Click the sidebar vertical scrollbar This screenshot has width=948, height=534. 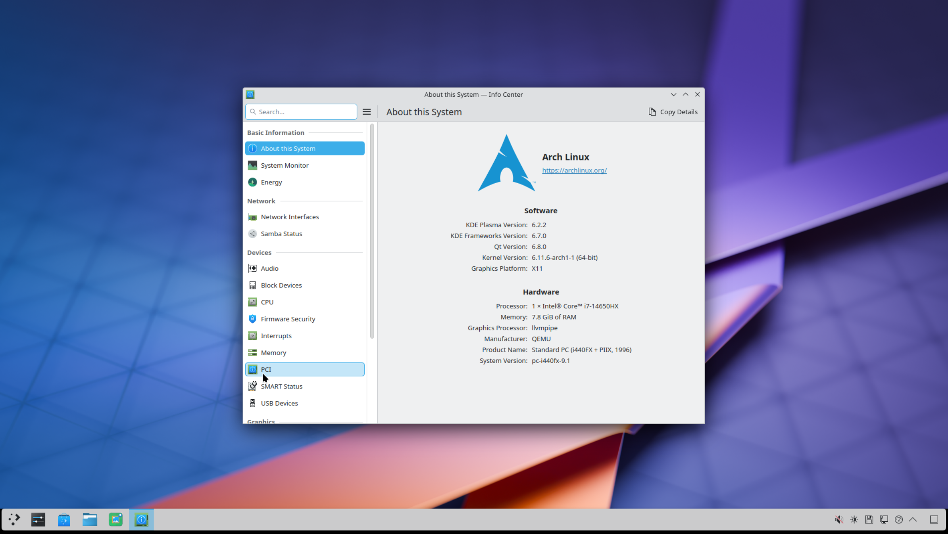(x=372, y=231)
